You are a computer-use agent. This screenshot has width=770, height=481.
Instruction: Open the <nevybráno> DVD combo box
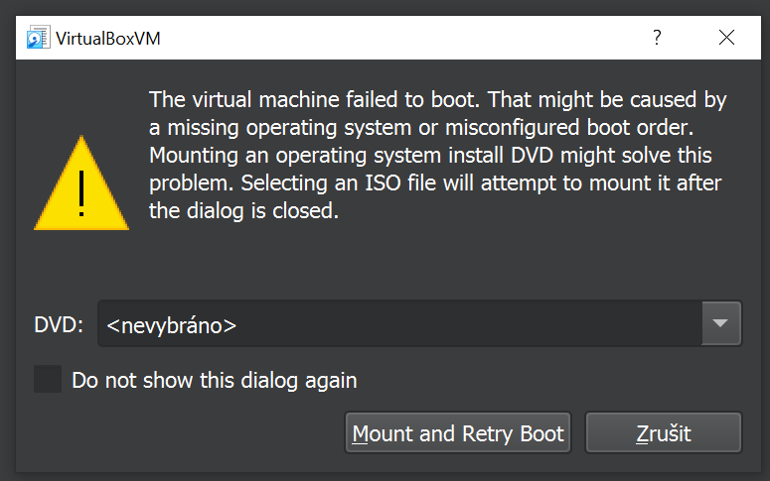click(x=419, y=323)
